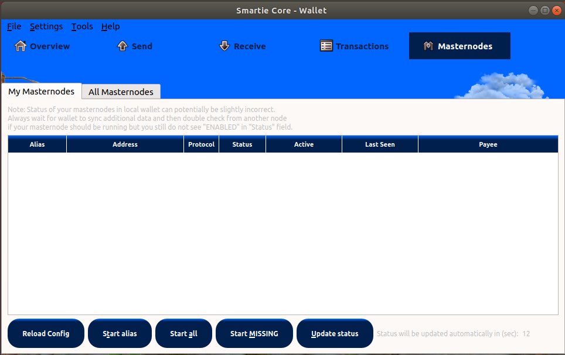Sort by the Last Seen column header
The height and width of the screenshot is (355, 565).
[x=380, y=144]
